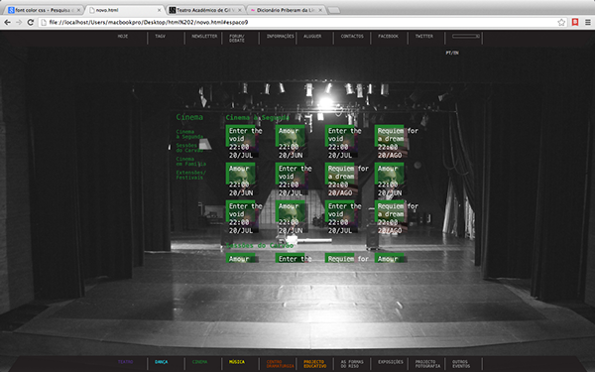
Task: Reload the page with refresh icon
Action: coord(31,23)
